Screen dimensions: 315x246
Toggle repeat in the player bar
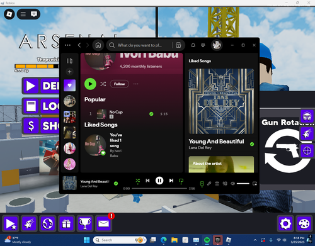pos(181,181)
